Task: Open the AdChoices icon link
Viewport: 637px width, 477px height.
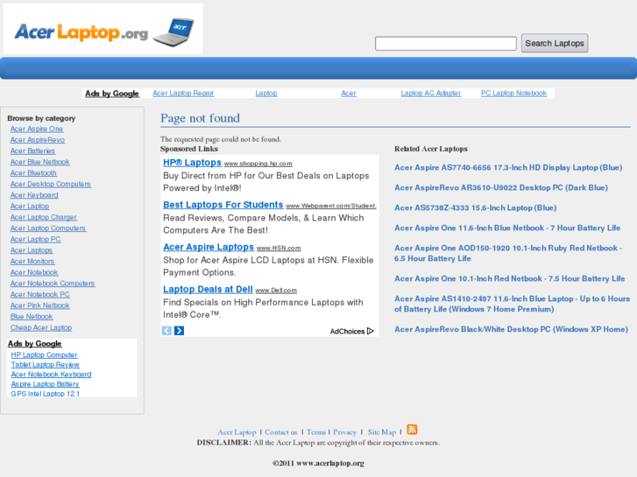Action: tap(351, 331)
